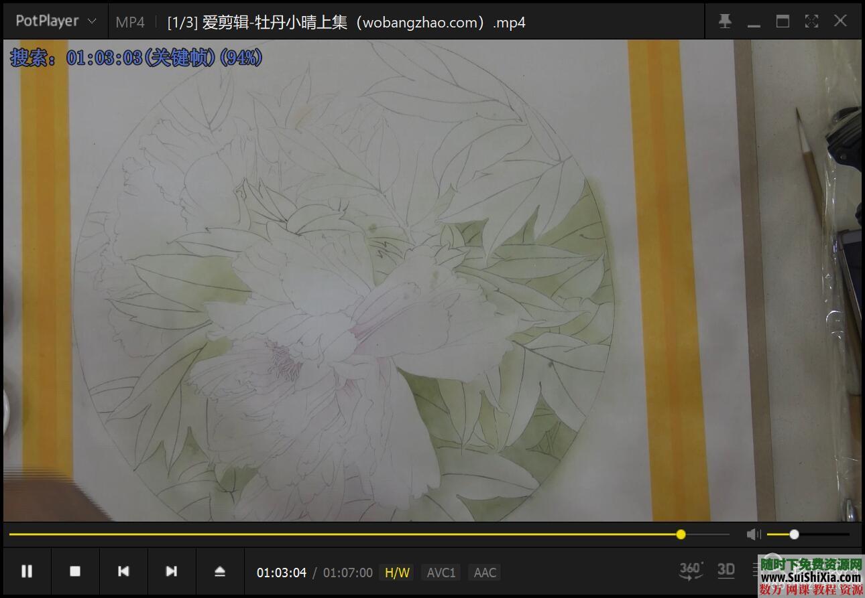Click the AAC audio codec badge
The image size is (865, 598).
coord(484,572)
